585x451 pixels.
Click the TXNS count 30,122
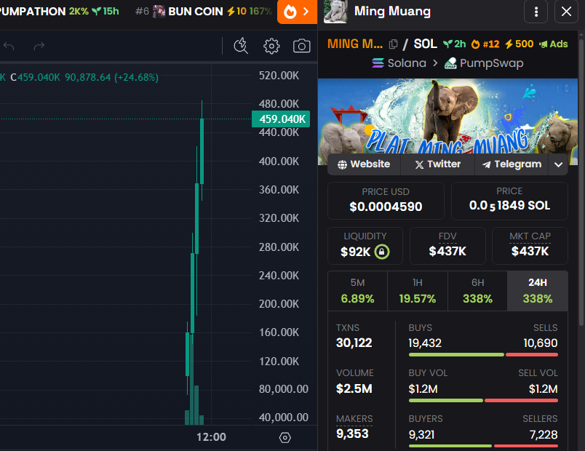[354, 343]
